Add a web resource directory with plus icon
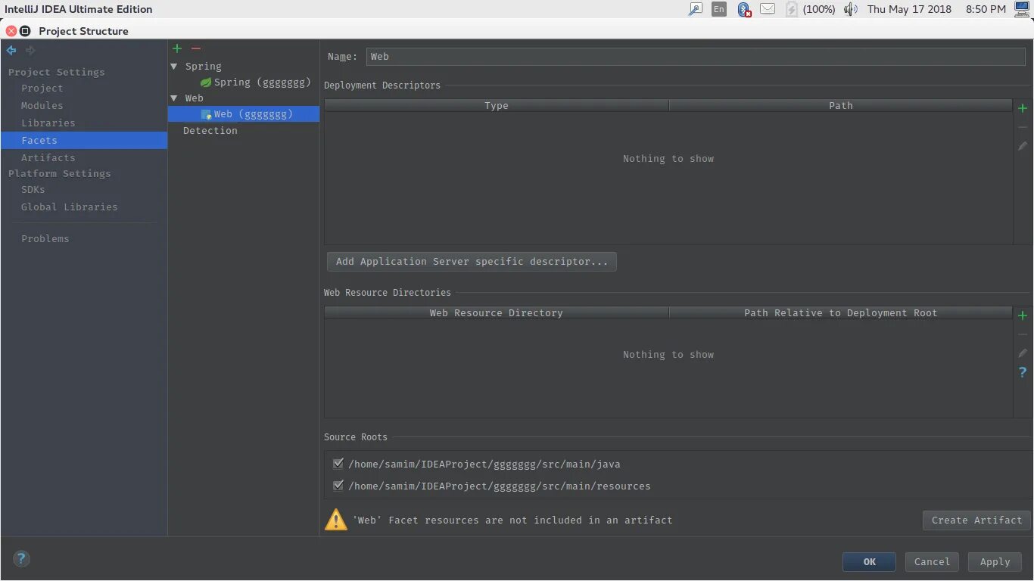This screenshot has height=581, width=1034. pos(1023,315)
